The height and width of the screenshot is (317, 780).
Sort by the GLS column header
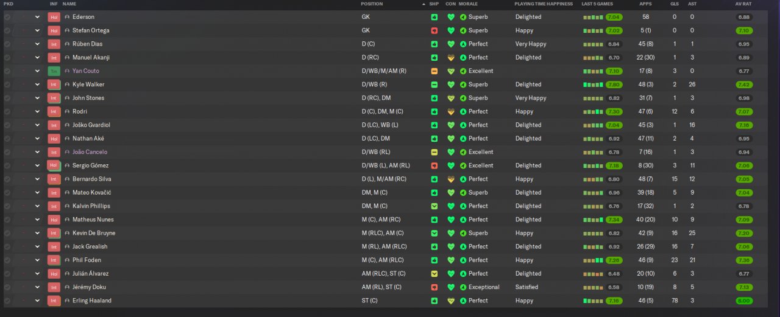click(x=675, y=4)
